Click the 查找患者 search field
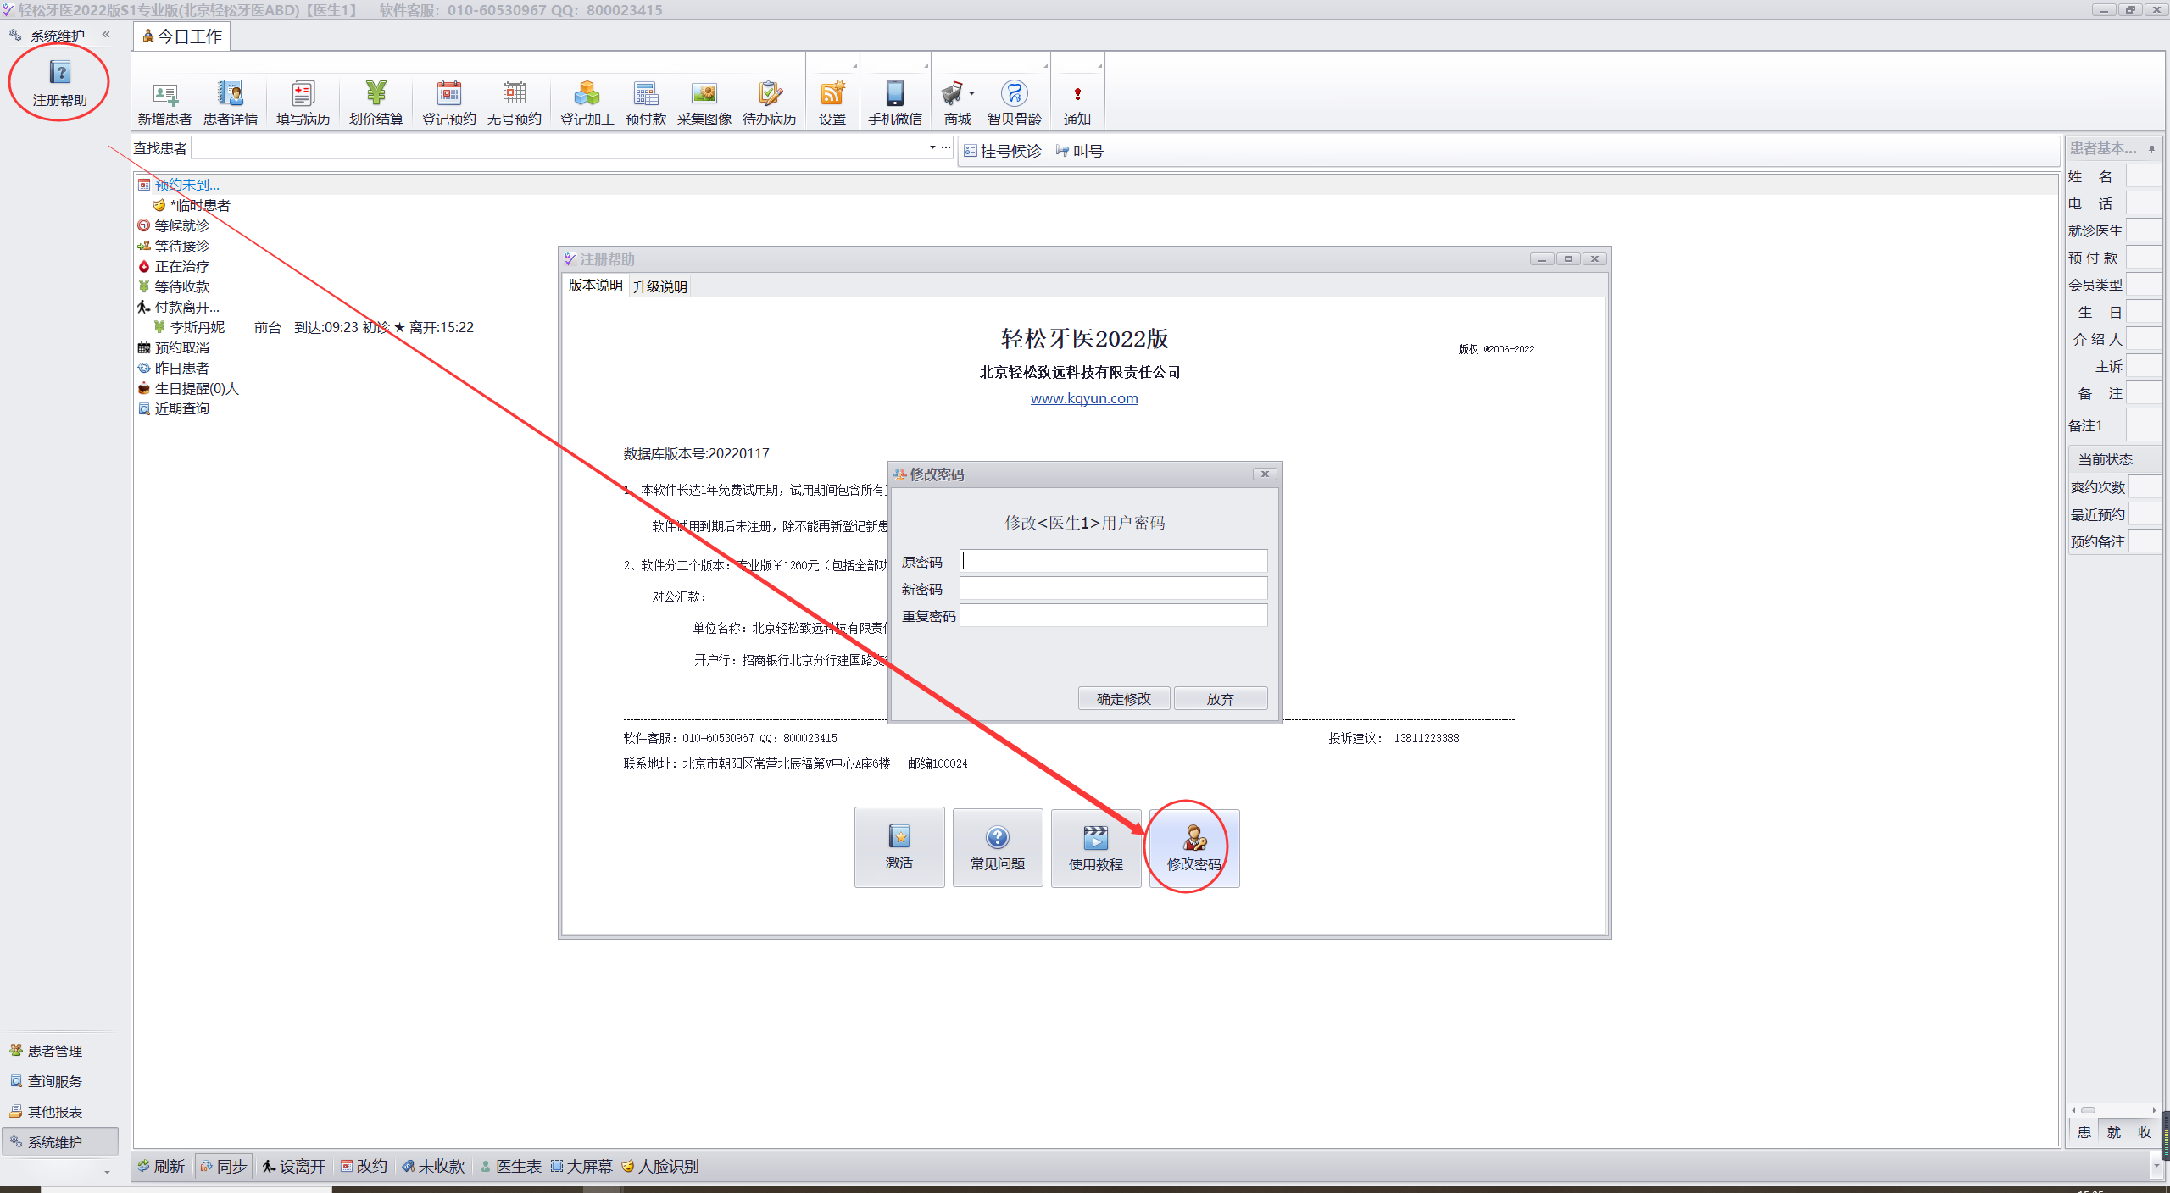 point(559,148)
